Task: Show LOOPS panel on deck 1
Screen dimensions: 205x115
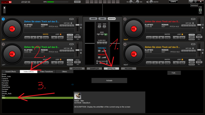Action: click(x=70, y=37)
